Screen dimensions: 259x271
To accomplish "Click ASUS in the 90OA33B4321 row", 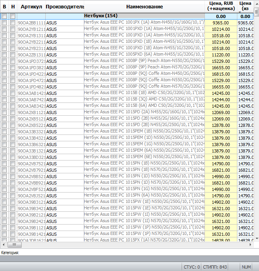I will [x=51, y=138].
